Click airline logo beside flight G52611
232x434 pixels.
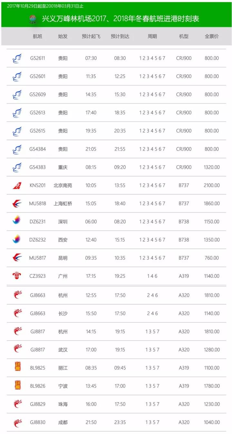pos(17,59)
